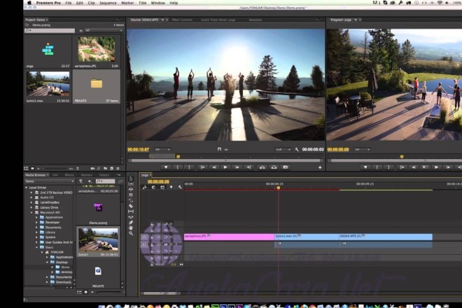Click filter funnel icon in Media Browser
This screenshot has width=462, height=308.
click(x=80, y=181)
